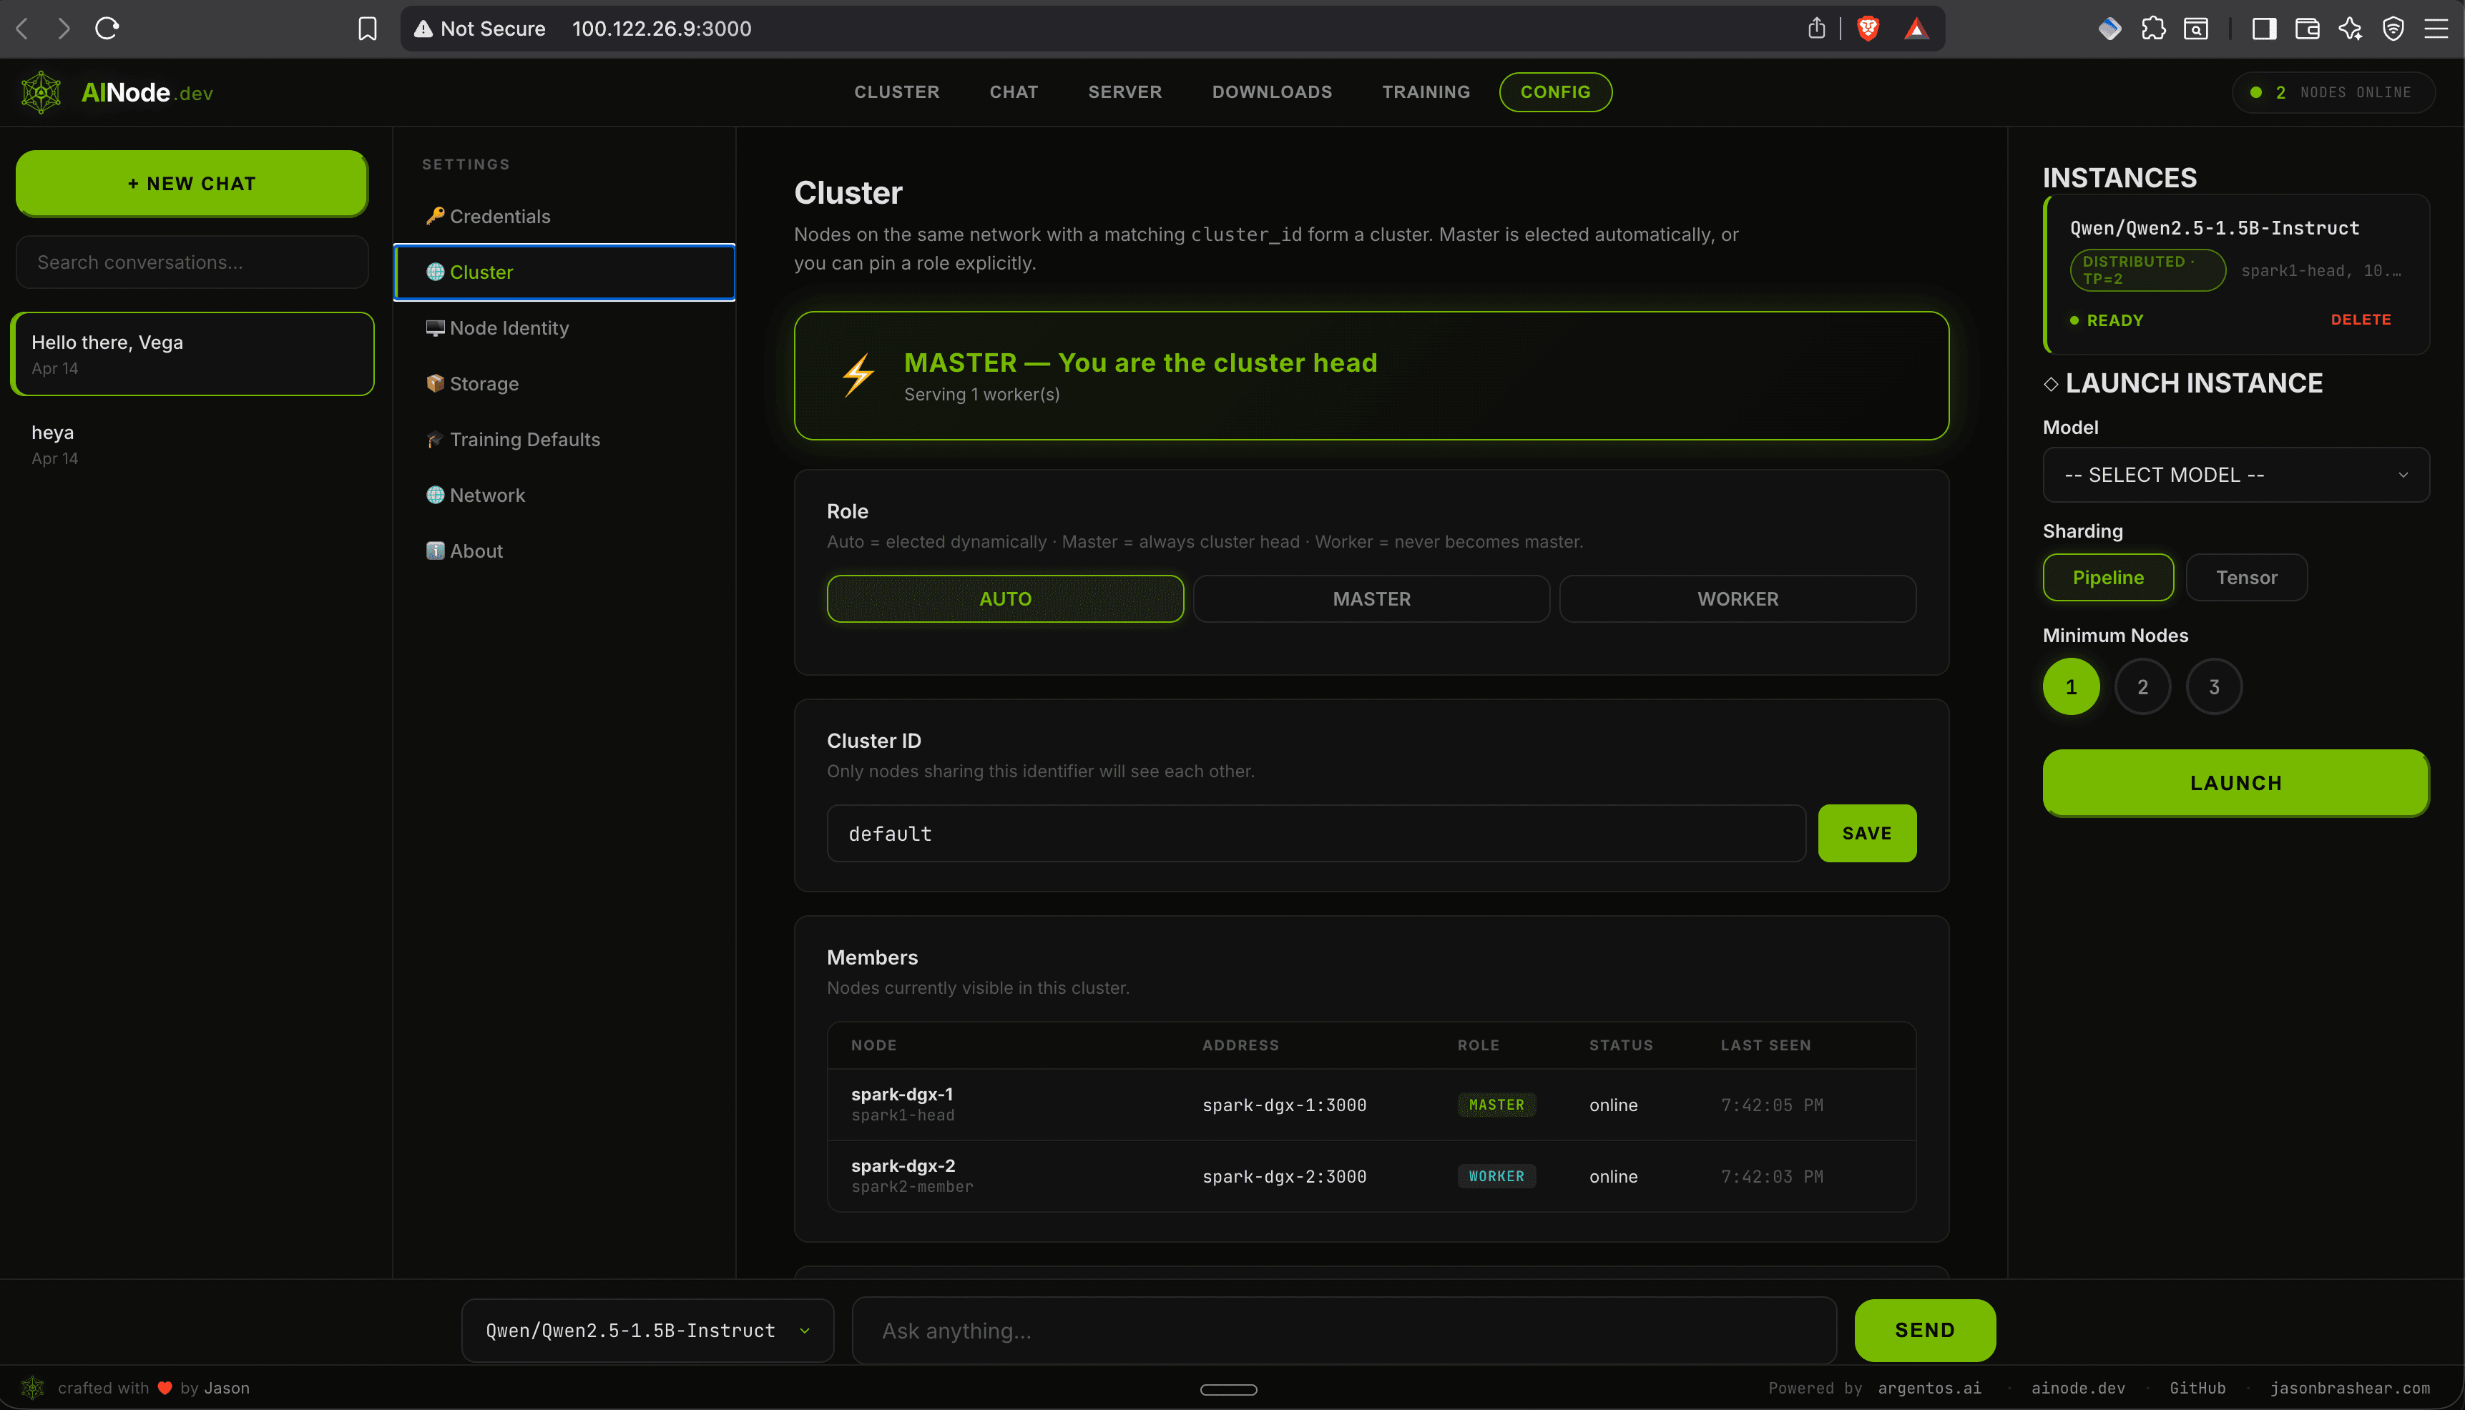Click the 2 NODES ONLINE indicator
Screen dimensions: 2465x1410
(2333, 92)
